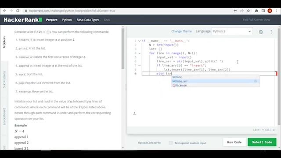Click the line_arr split code line

click(x=190, y=61)
